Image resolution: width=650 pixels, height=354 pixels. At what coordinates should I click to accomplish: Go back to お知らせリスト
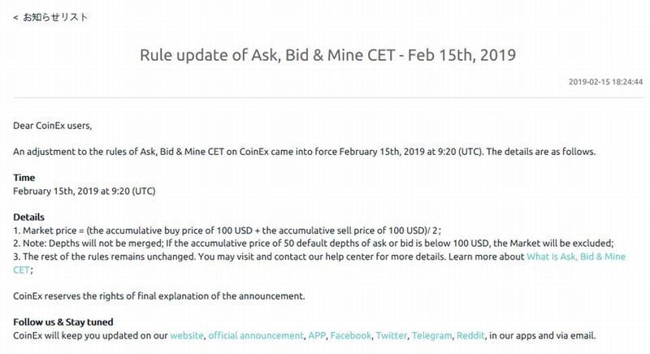pyautogui.click(x=50, y=17)
